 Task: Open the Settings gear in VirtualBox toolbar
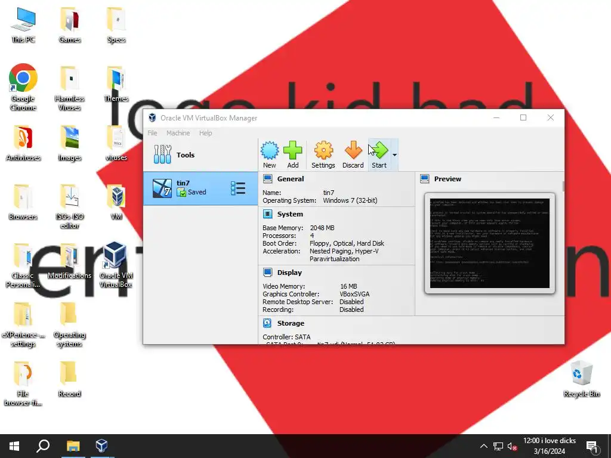(323, 154)
